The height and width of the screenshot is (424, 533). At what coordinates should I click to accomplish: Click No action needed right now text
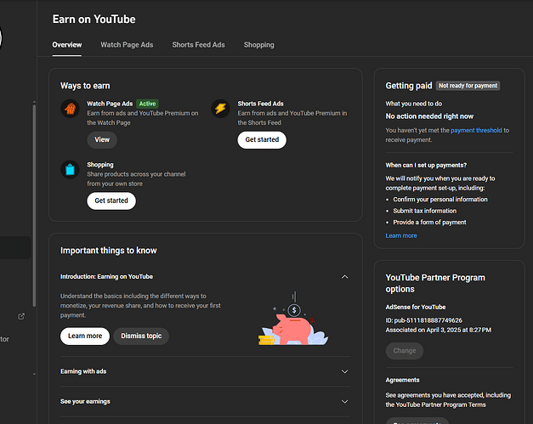[x=429, y=116]
